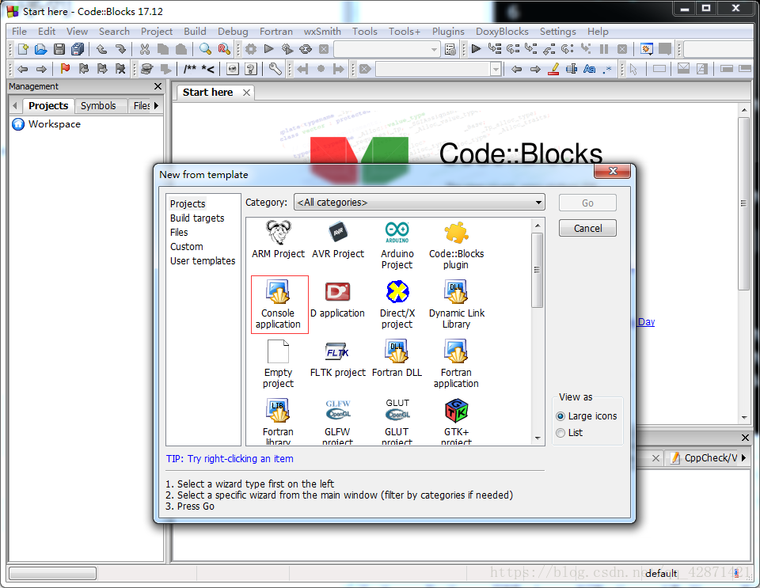Select the Console application template
The image size is (760, 588).
[278, 305]
